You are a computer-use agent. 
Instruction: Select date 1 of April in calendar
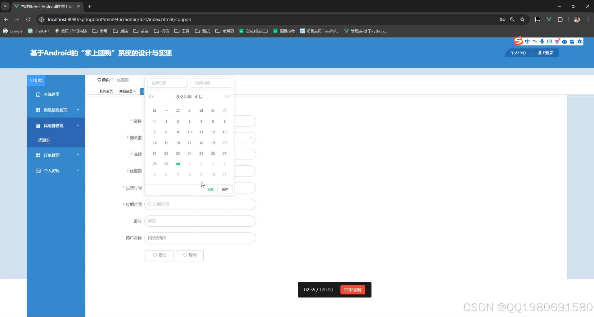pyautogui.click(x=166, y=122)
